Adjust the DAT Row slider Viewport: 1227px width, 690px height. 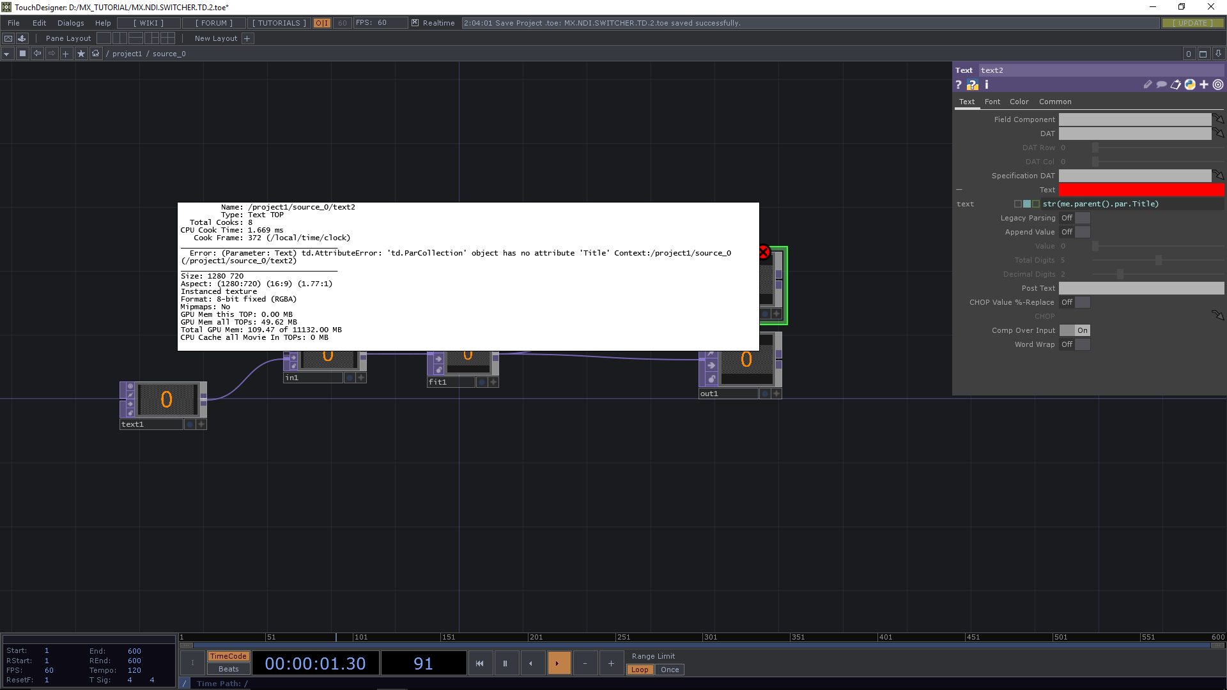pyautogui.click(x=1157, y=148)
